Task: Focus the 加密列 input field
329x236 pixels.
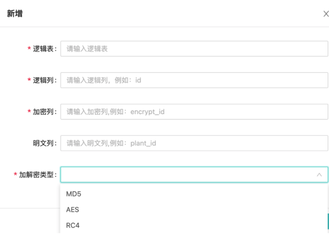Action: [x=194, y=112]
